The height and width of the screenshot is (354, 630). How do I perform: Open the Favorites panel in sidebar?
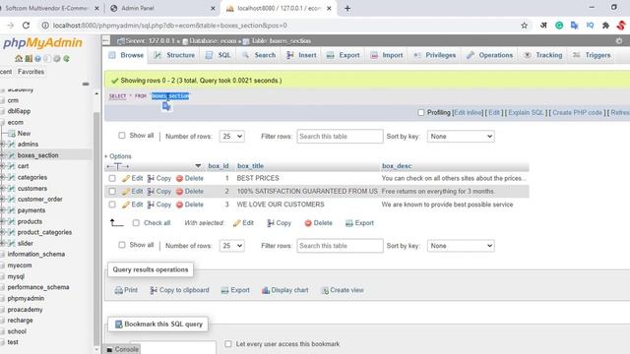pos(31,72)
